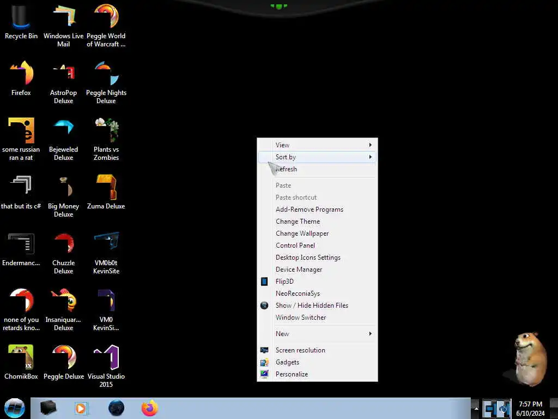This screenshot has height=419, width=558.
Task: Select the VM0 KevinSi... desktop icon
Action: coord(106,309)
